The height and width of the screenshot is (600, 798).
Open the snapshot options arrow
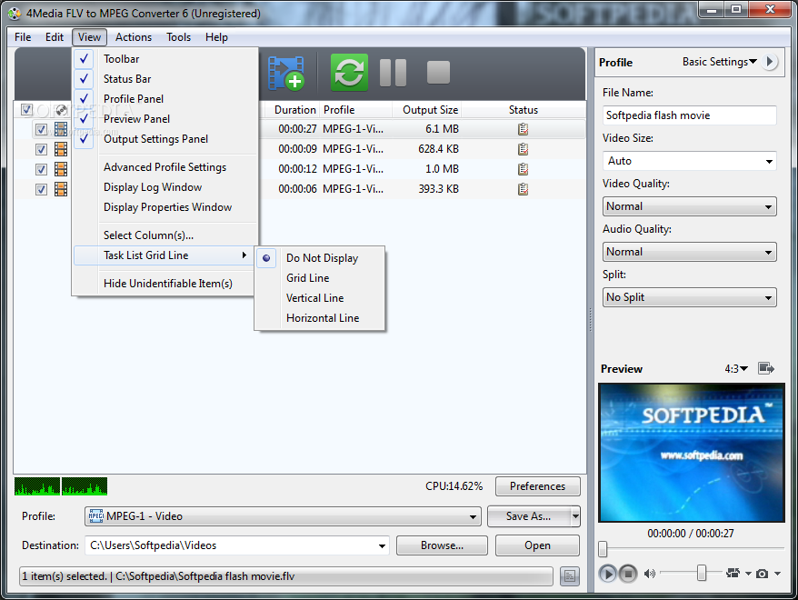777,574
